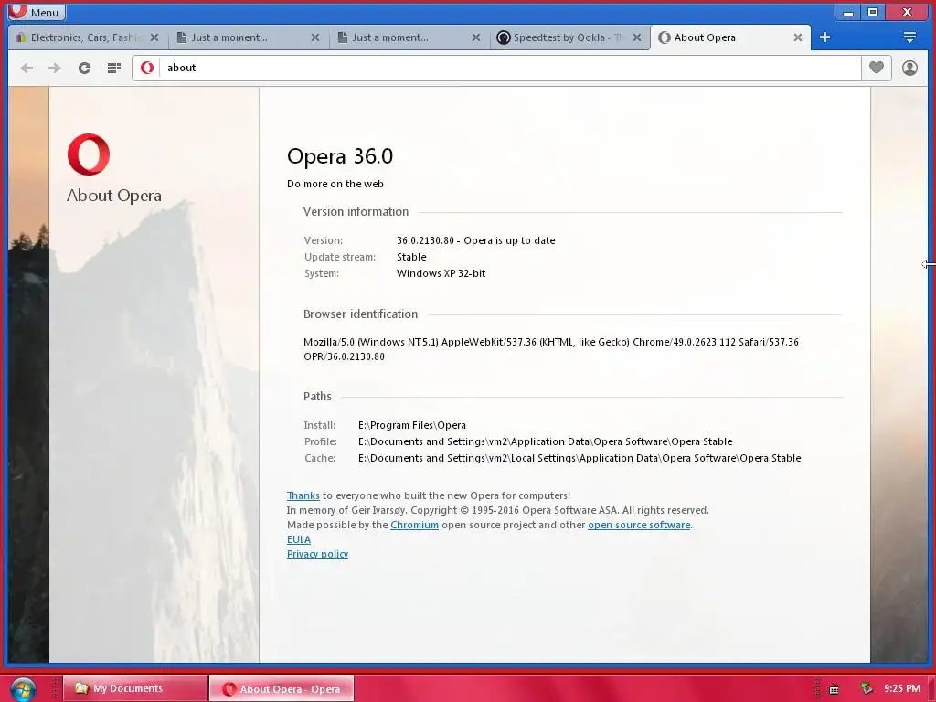Click the install path 'E:\Program Files\Opera'
The width and height of the screenshot is (936, 702).
412,425
